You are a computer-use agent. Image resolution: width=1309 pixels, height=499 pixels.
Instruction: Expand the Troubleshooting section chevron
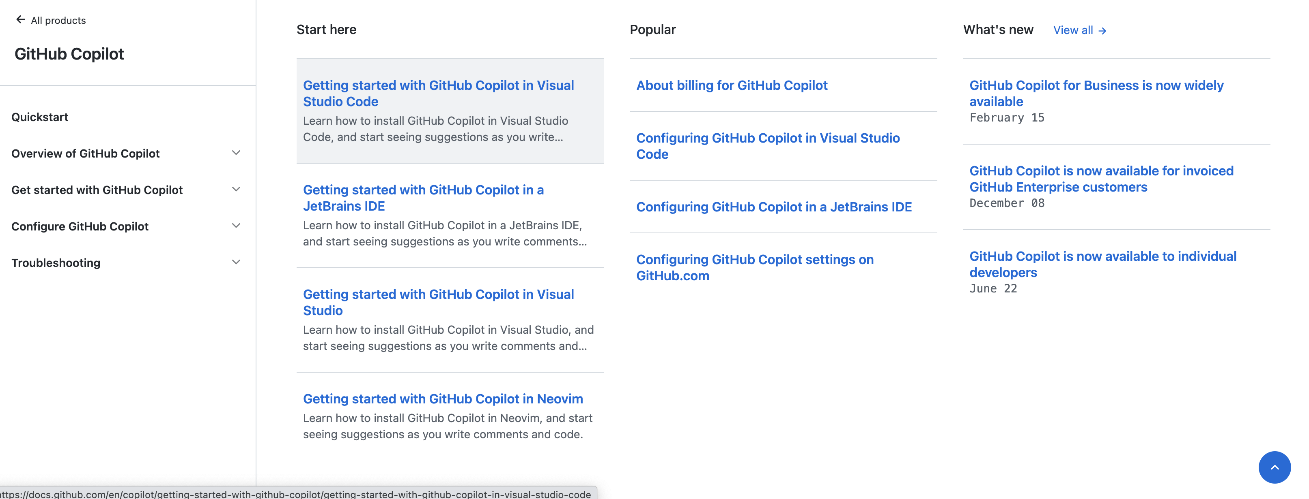click(236, 262)
